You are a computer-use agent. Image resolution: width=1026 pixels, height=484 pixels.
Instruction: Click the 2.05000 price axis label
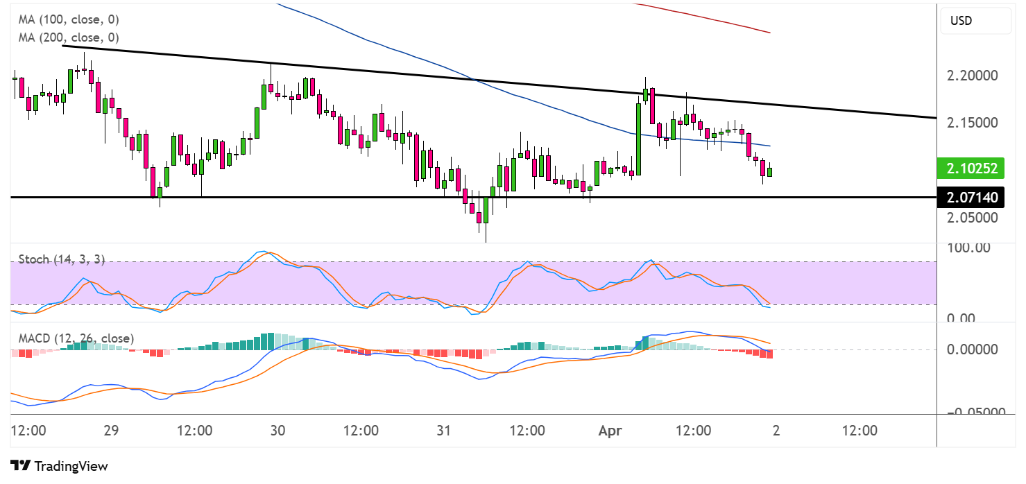pyautogui.click(x=973, y=218)
